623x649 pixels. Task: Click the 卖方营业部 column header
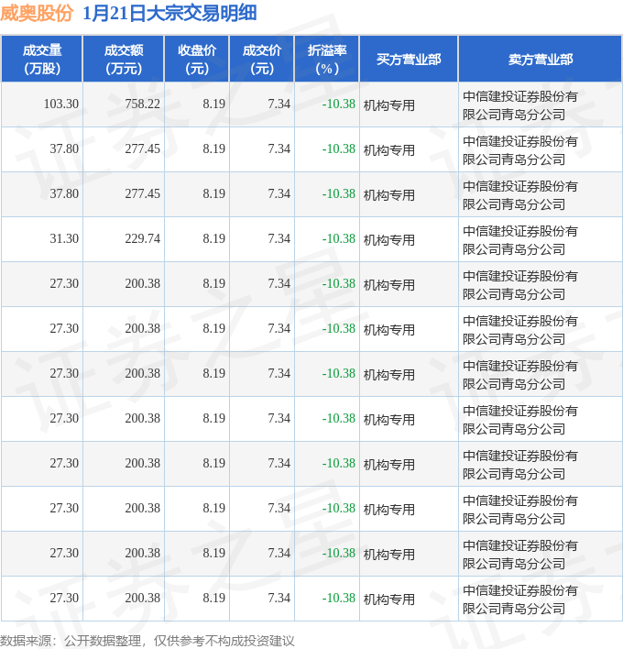(541, 60)
